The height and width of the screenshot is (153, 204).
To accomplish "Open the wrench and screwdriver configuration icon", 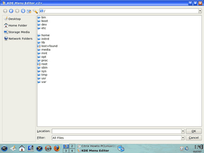I will coord(39,149).
